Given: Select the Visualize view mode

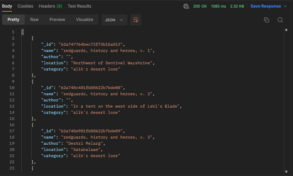Looking at the screenshot, I should coord(84,20).
